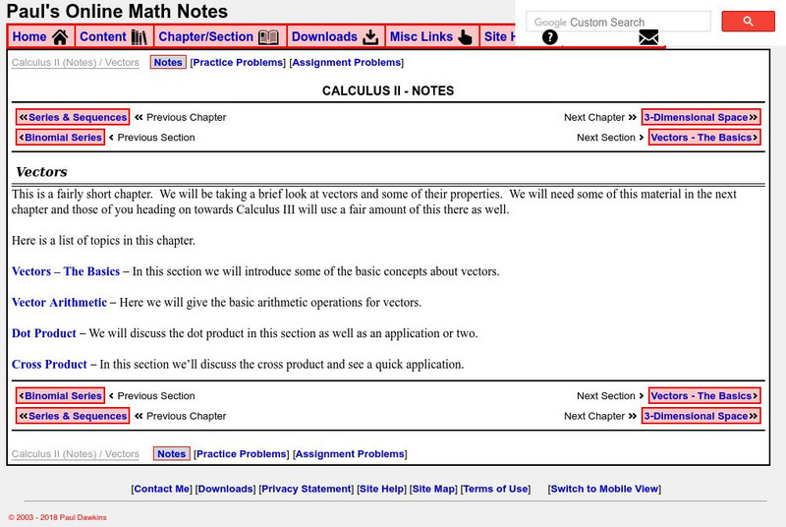The image size is (786, 527).
Task: Open the Misc Links menu
Action: [432, 36]
